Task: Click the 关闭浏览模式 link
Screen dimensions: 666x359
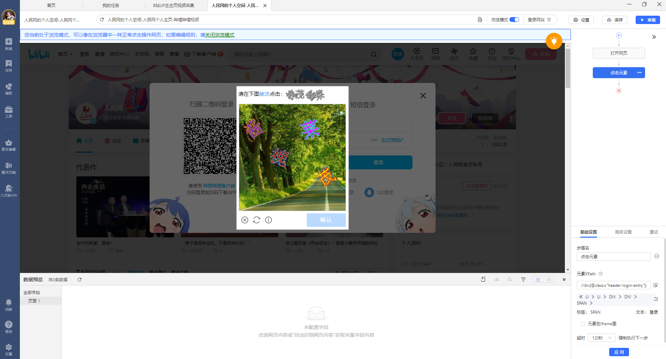Action: [x=220, y=35]
